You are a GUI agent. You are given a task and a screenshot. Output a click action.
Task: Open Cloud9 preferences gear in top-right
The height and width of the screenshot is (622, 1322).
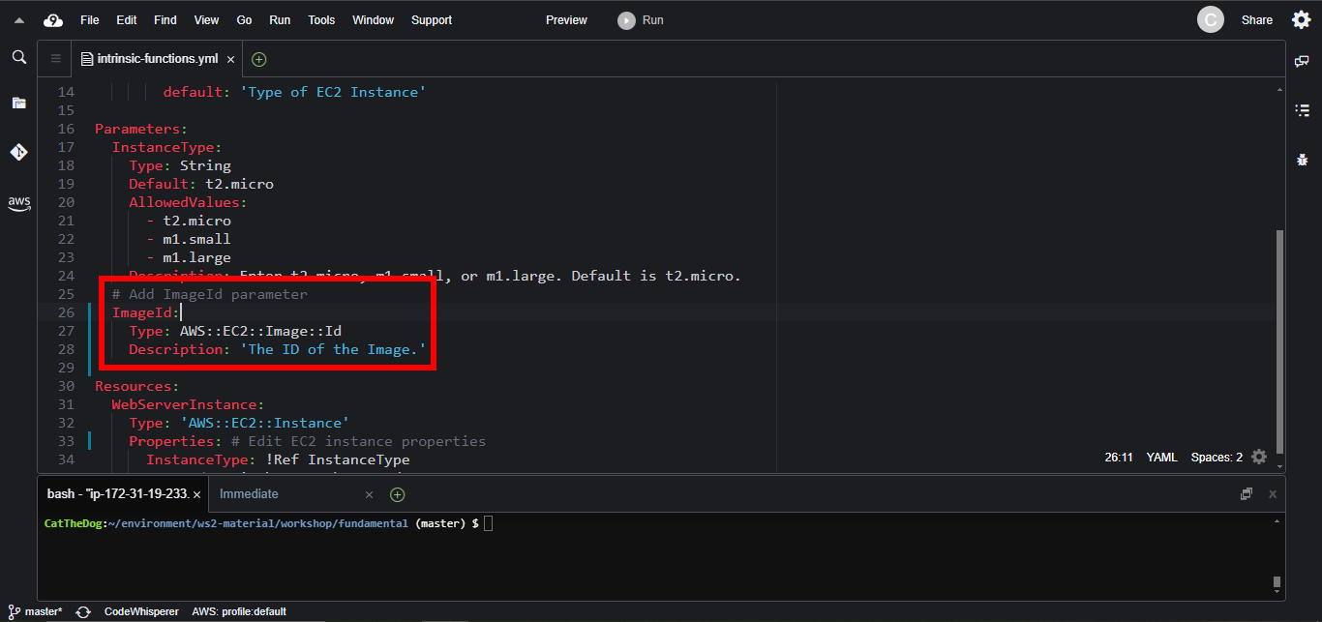tap(1302, 20)
